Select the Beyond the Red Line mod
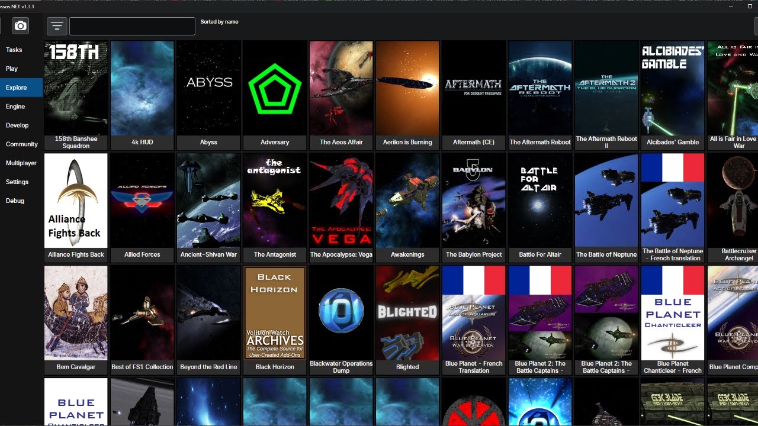 (x=208, y=319)
